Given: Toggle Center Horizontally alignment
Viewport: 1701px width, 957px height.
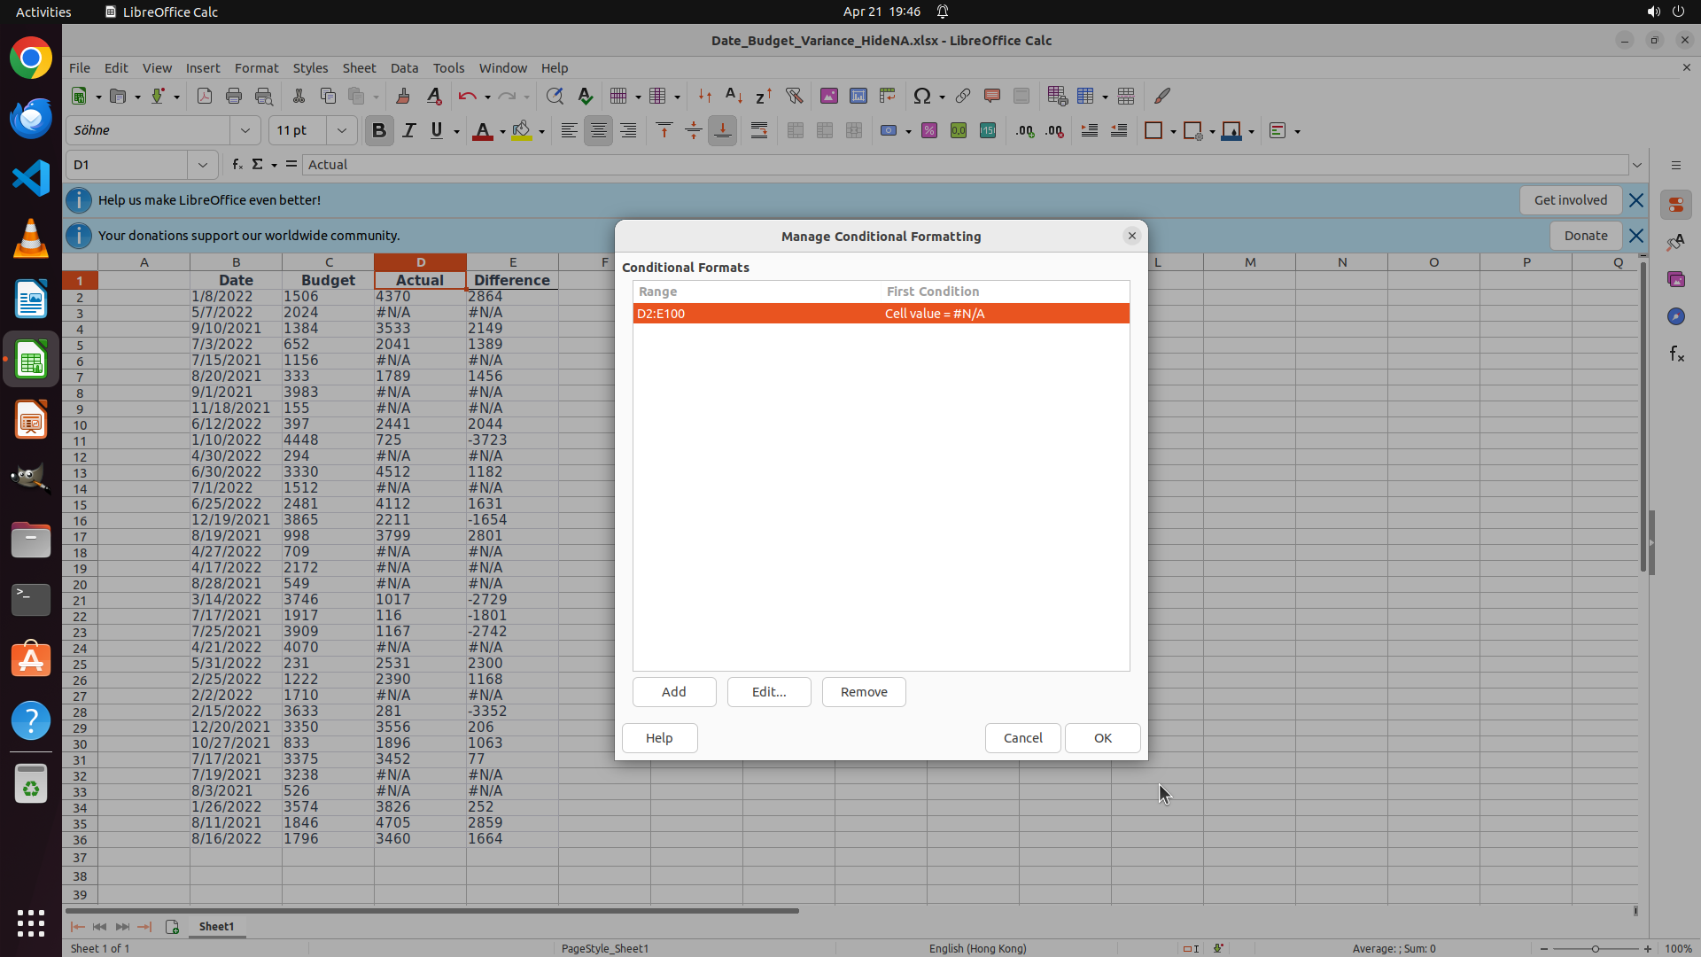Looking at the screenshot, I should [599, 130].
